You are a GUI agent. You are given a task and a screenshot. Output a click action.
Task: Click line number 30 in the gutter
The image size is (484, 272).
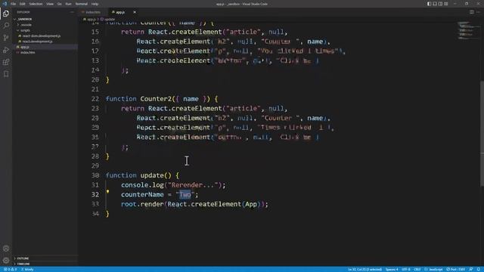(95, 175)
